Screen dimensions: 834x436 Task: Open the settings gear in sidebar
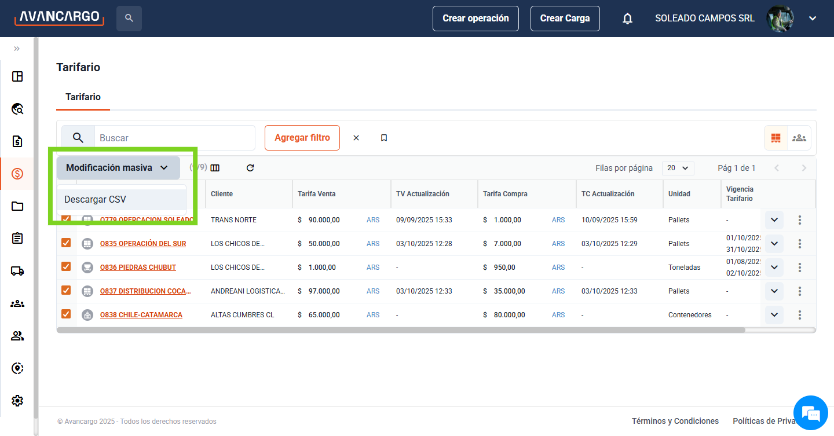click(17, 400)
